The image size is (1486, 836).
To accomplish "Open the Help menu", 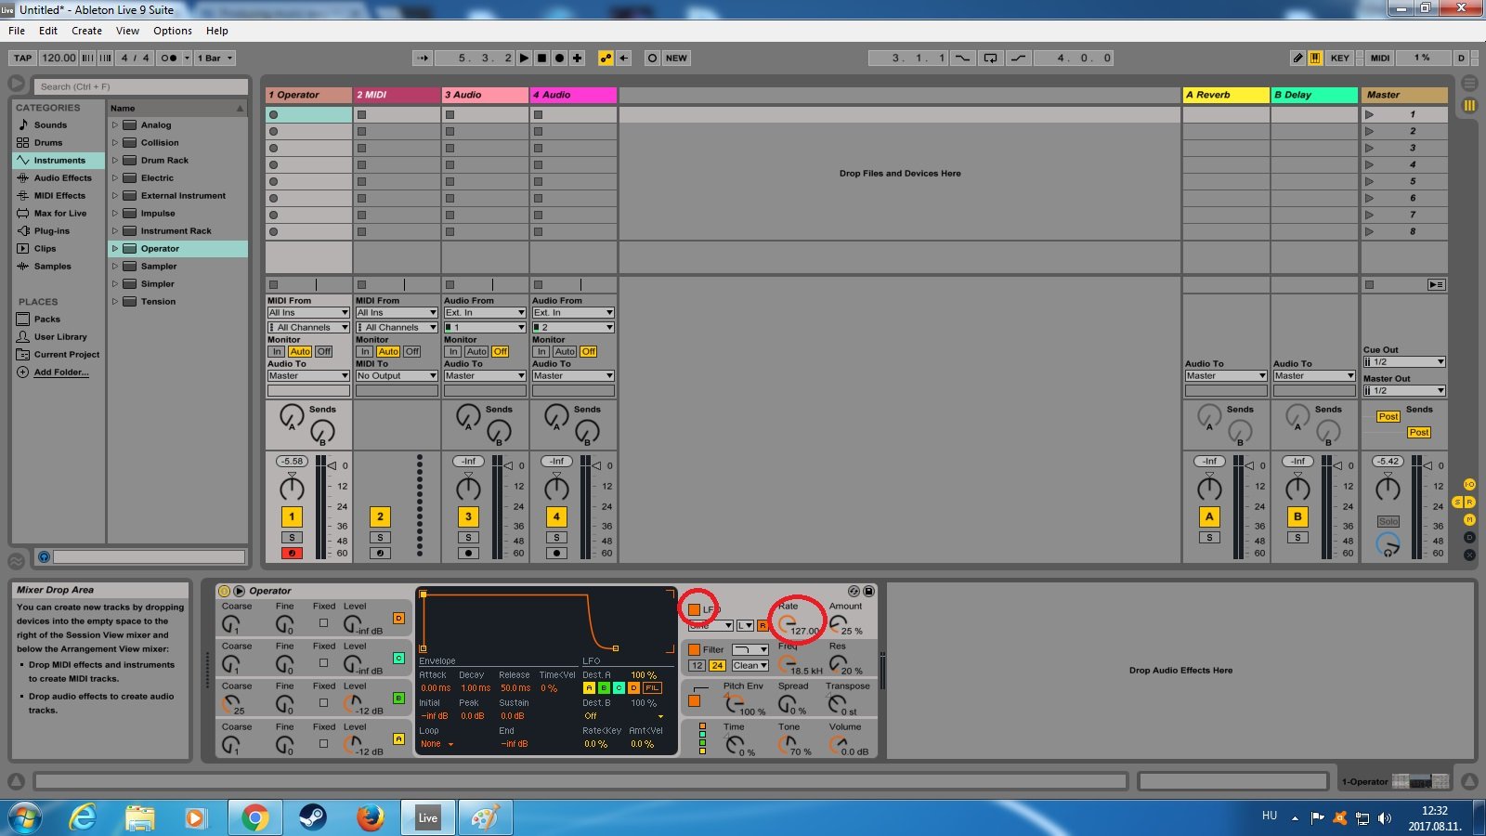I will 217,31.
